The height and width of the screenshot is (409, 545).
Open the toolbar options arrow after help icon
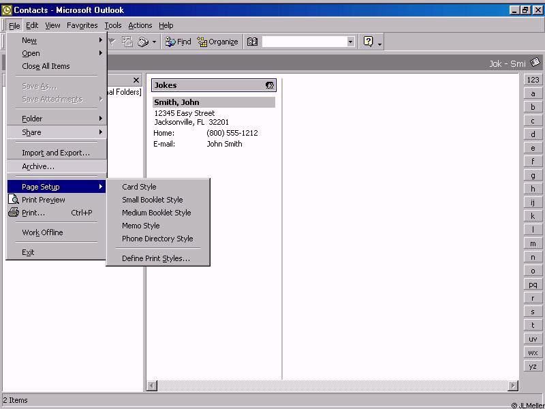pyautogui.click(x=379, y=43)
